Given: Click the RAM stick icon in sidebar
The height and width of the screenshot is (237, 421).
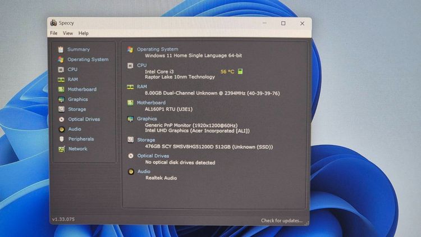Looking at the screenshot, I should (x=61, y=80).
